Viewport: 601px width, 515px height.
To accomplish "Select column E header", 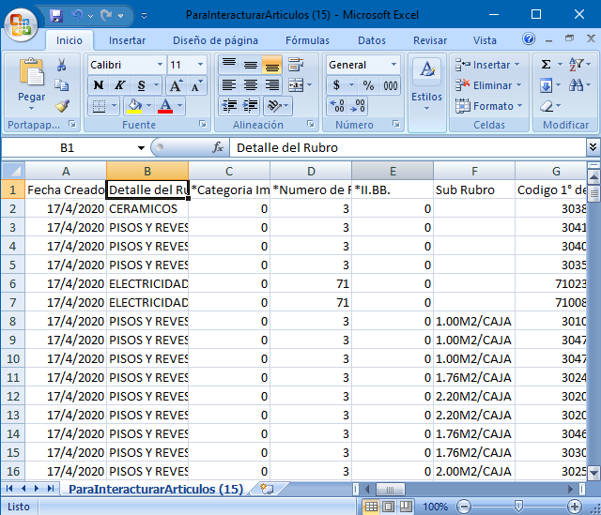I will 393,171.
